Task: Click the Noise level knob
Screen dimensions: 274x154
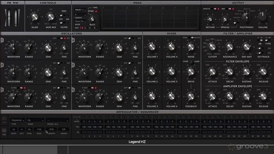Action: pyautogui.click(x=191, y=47)
